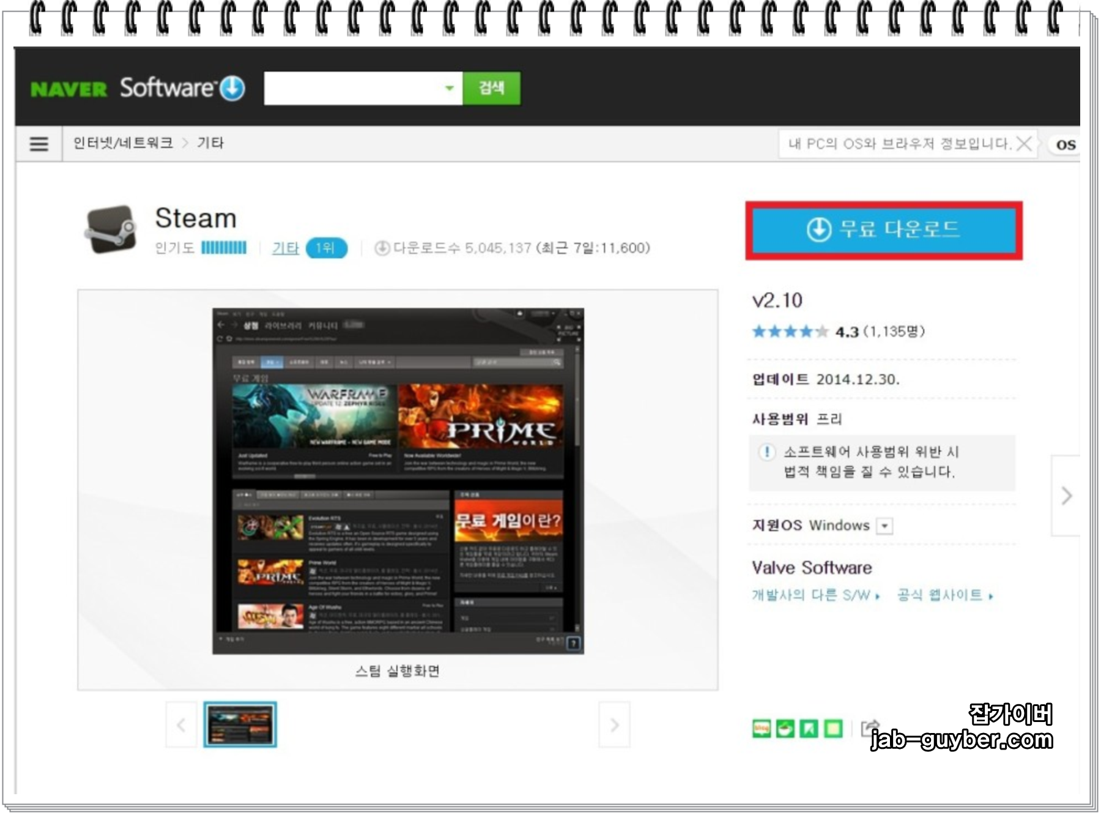Close the PC OS info tooltip
This screenshot has width=1101, height=815.
(x=1024, y=144)
